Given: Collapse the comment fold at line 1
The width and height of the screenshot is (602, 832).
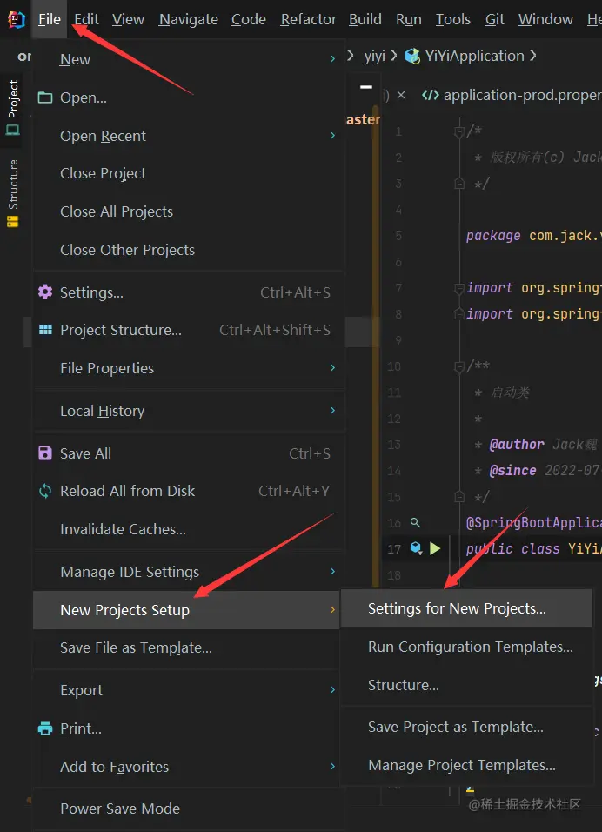Looking at the screenshot, I should pyautogui.click(x=459, y=131).
